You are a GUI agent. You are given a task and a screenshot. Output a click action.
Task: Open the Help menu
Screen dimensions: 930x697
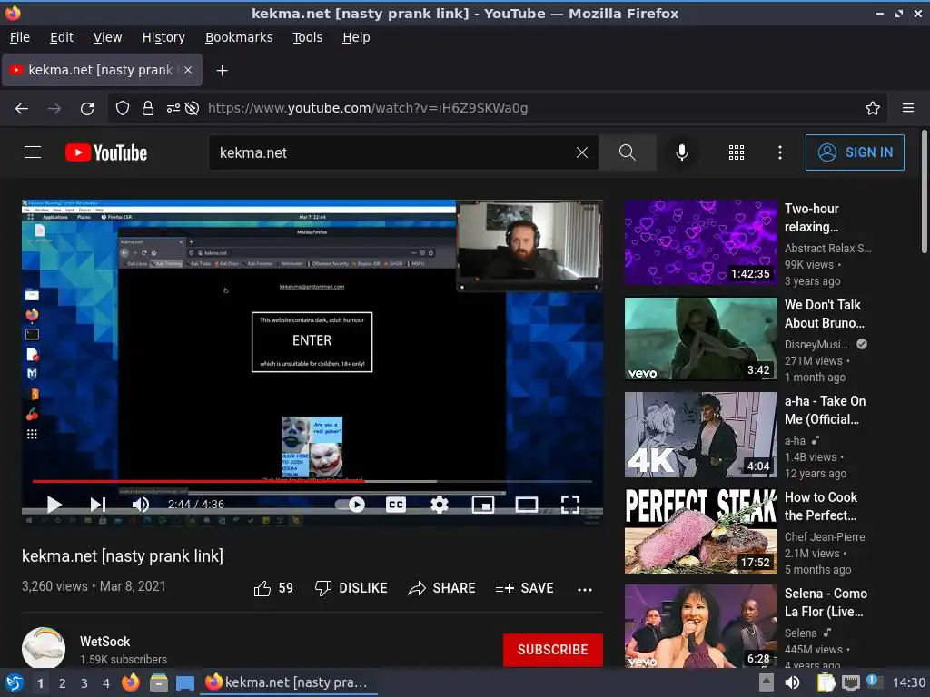[356, 37]
